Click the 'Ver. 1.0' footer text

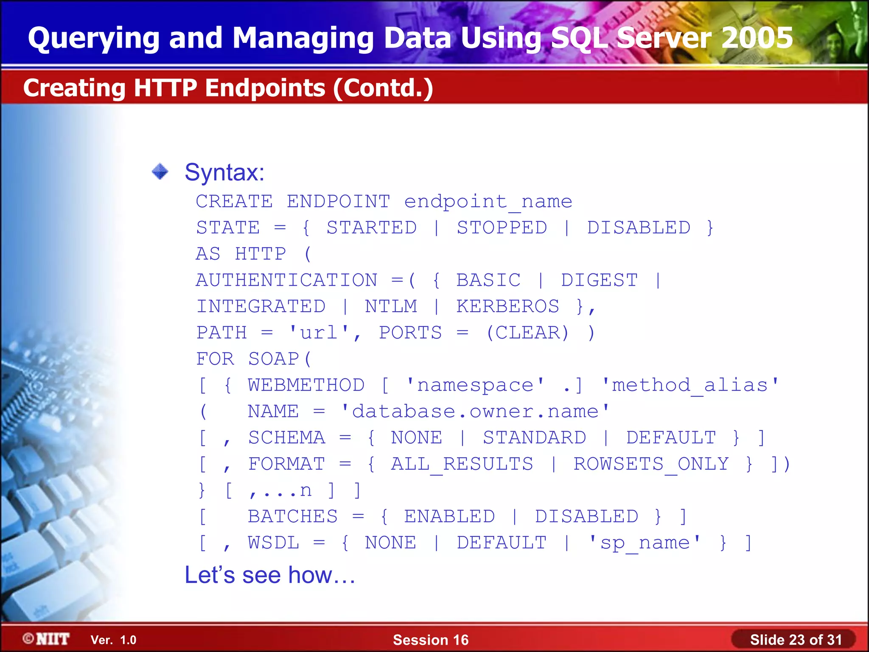(x=114, y=640)
